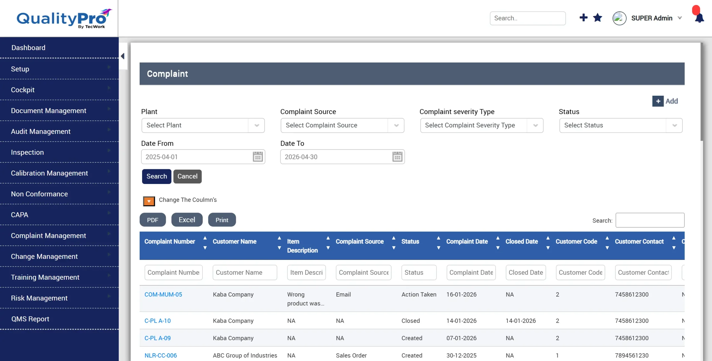The image size is (712, 361).
Task: Open Inspection menu item
Action: 59,152
